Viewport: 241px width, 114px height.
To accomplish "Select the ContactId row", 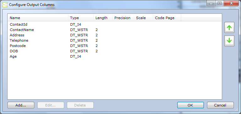I will pyautogui.click(x=114, y=24).
